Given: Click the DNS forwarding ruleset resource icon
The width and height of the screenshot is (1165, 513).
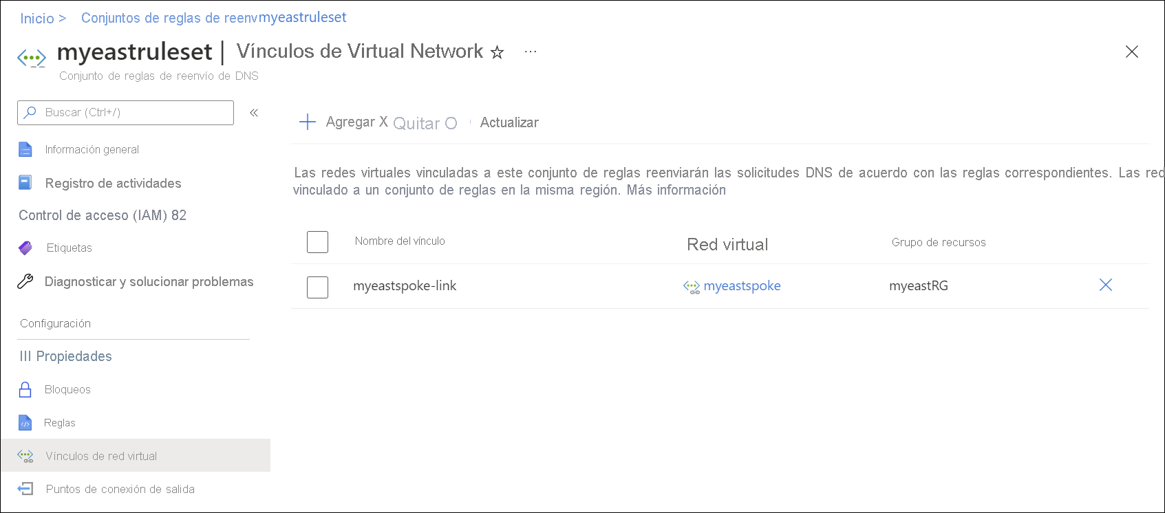Looking at the screenshot, I should tap(32, 58).
